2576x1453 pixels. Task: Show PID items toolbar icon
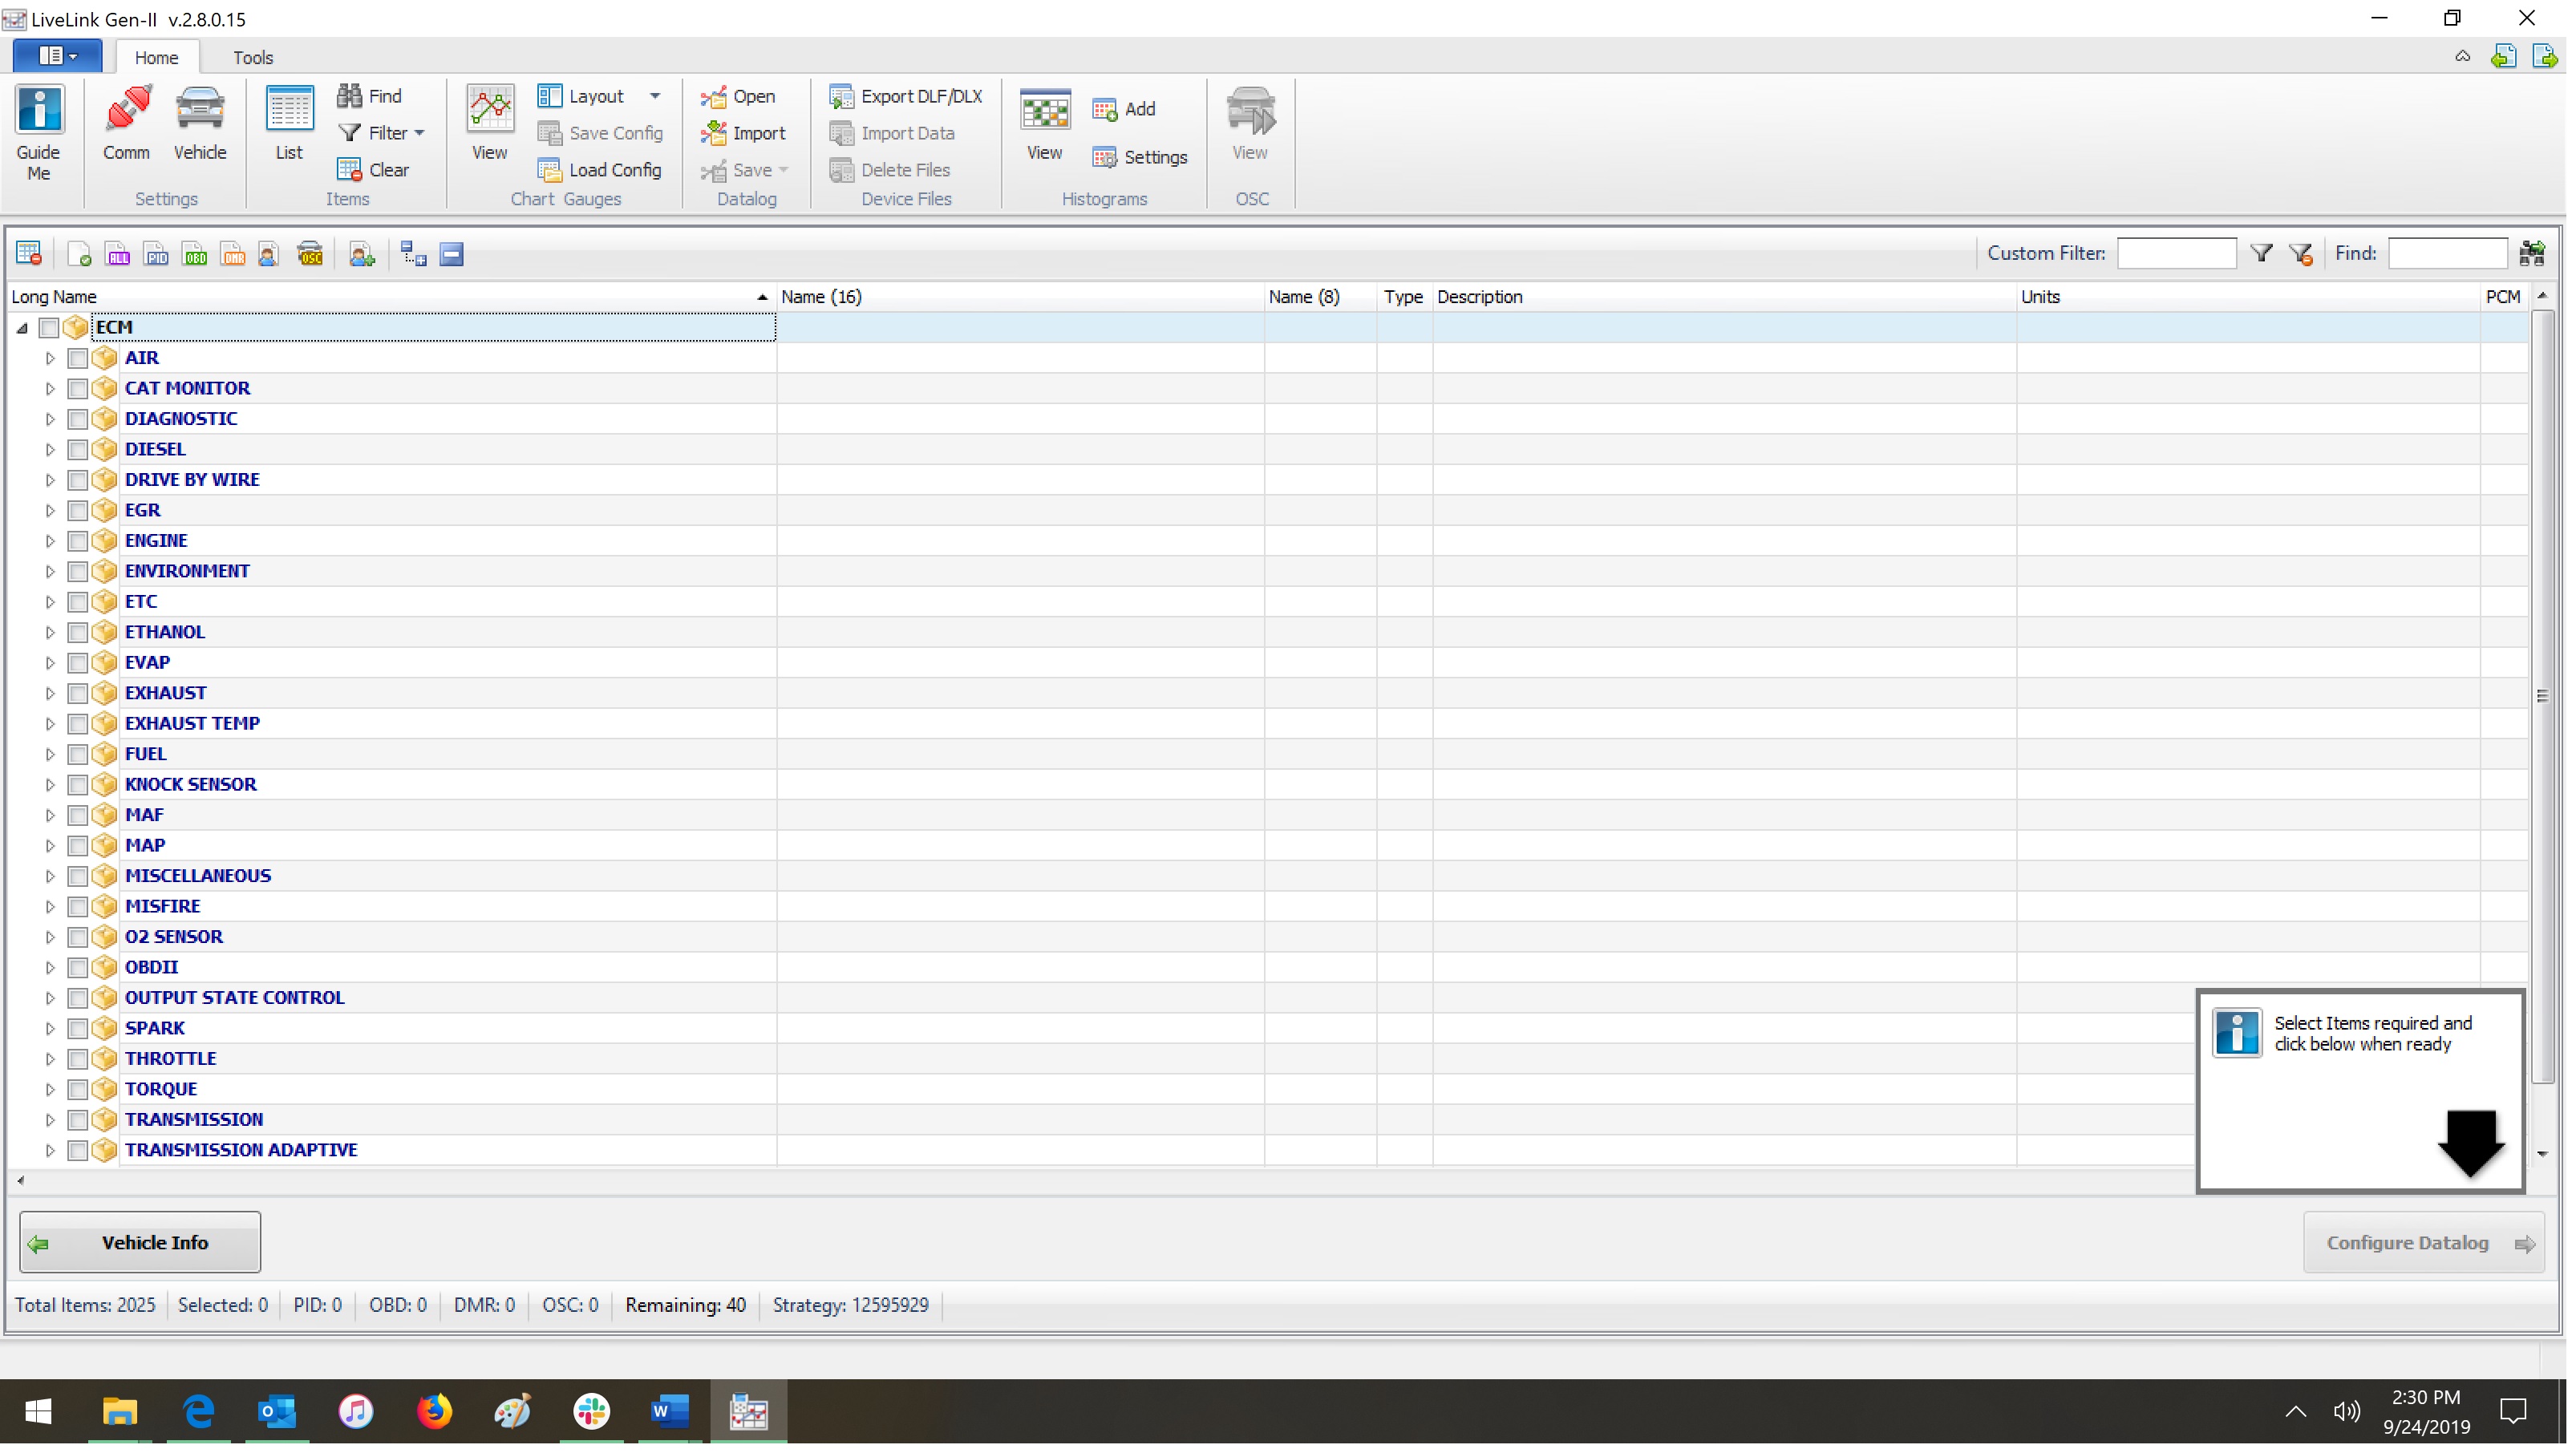coord(156,254)
